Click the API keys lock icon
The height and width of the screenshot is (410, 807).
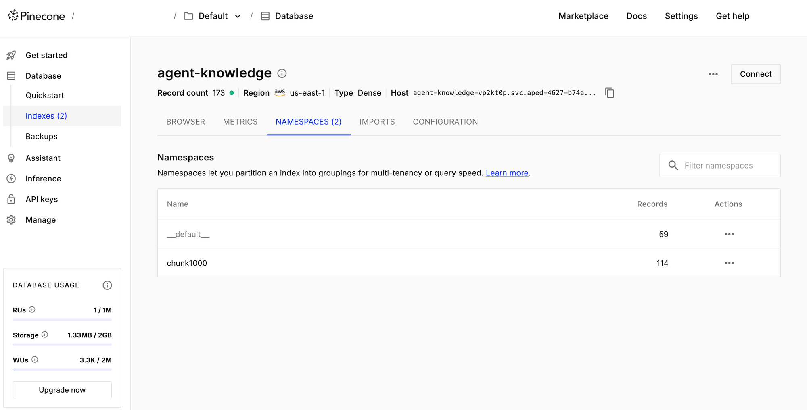pos(11,199)
